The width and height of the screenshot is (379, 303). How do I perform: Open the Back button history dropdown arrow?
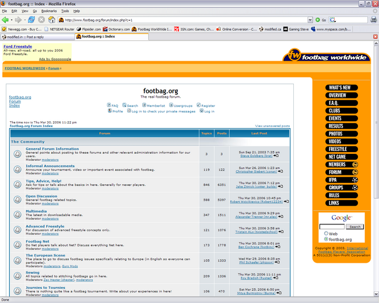tap(11, 20)
